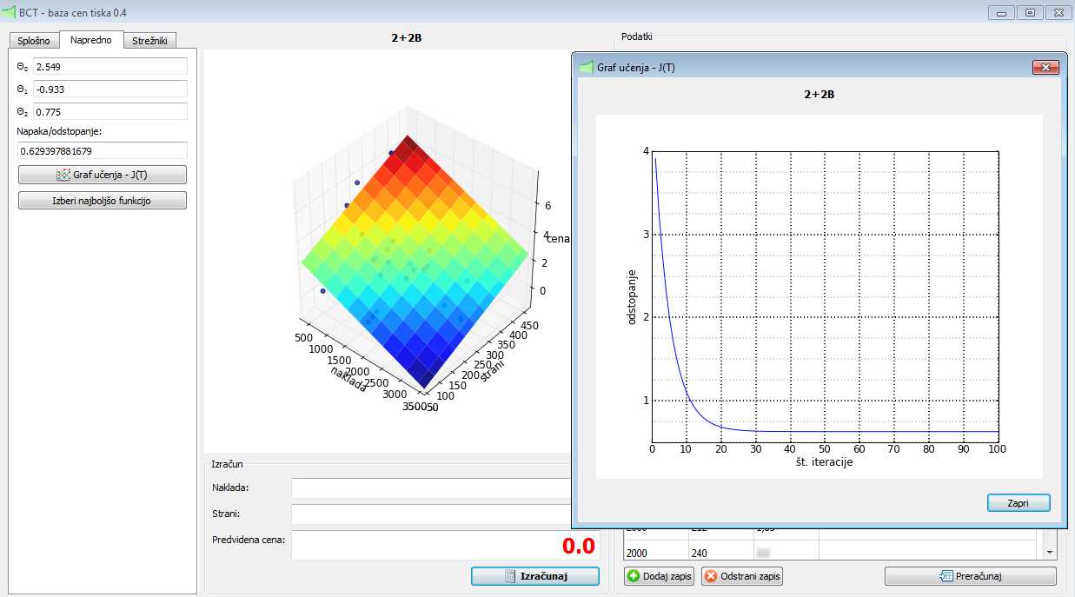This screenshot has width=1075, height=597.
Task: Click the Graf učenja - J(T) button
Action: pos(103,175)
